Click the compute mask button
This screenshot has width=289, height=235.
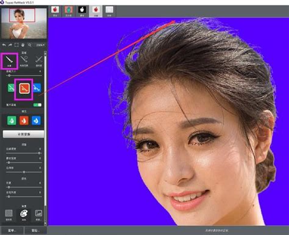click(23, 134)
